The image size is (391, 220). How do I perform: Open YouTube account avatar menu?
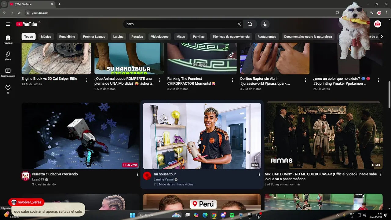378,24
